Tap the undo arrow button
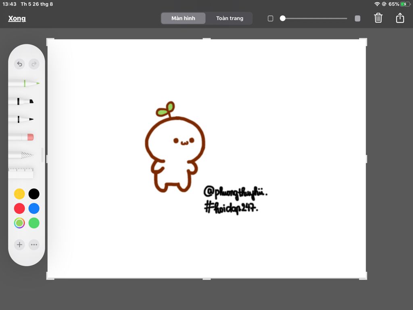413x310 pixels. click(19, 64)
